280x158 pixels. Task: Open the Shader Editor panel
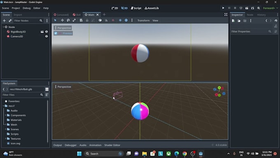coord(112,145)
